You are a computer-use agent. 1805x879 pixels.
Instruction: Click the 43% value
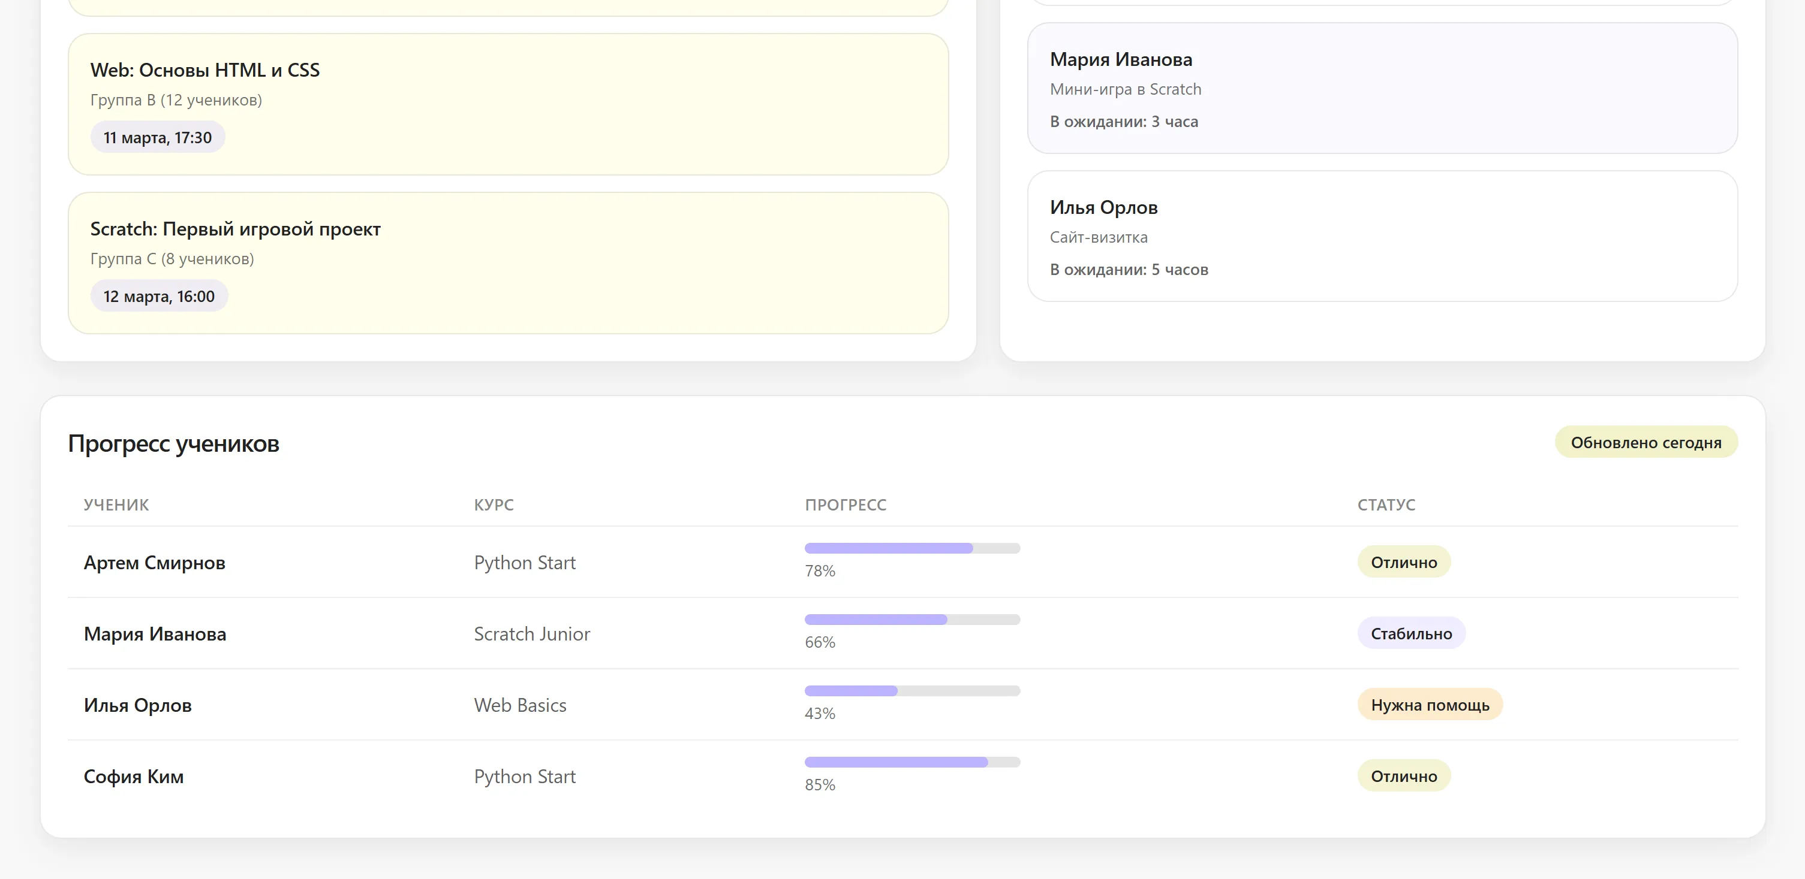tap(820, 714)
